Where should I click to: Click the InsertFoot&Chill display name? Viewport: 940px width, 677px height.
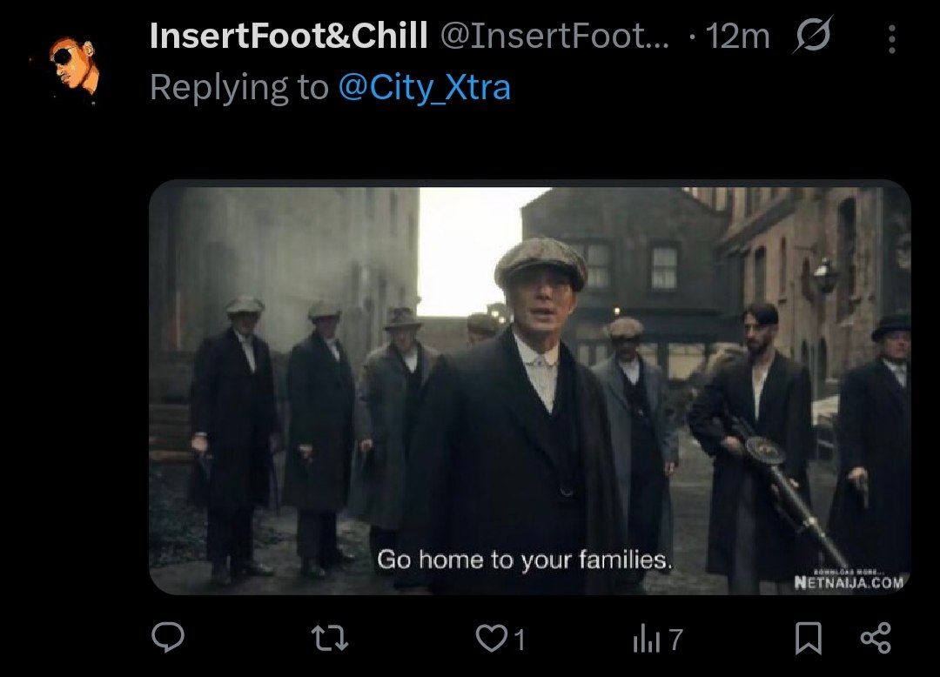click(288, 37)
